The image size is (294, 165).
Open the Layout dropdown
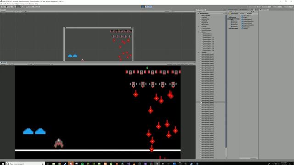coord(288,7)
